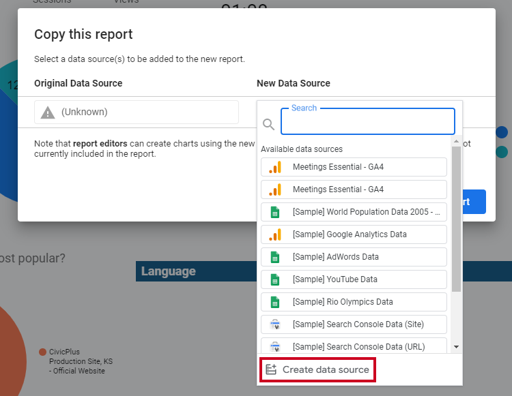Select [Sample] Search Console Data (URL)

(x=354, y=346)
